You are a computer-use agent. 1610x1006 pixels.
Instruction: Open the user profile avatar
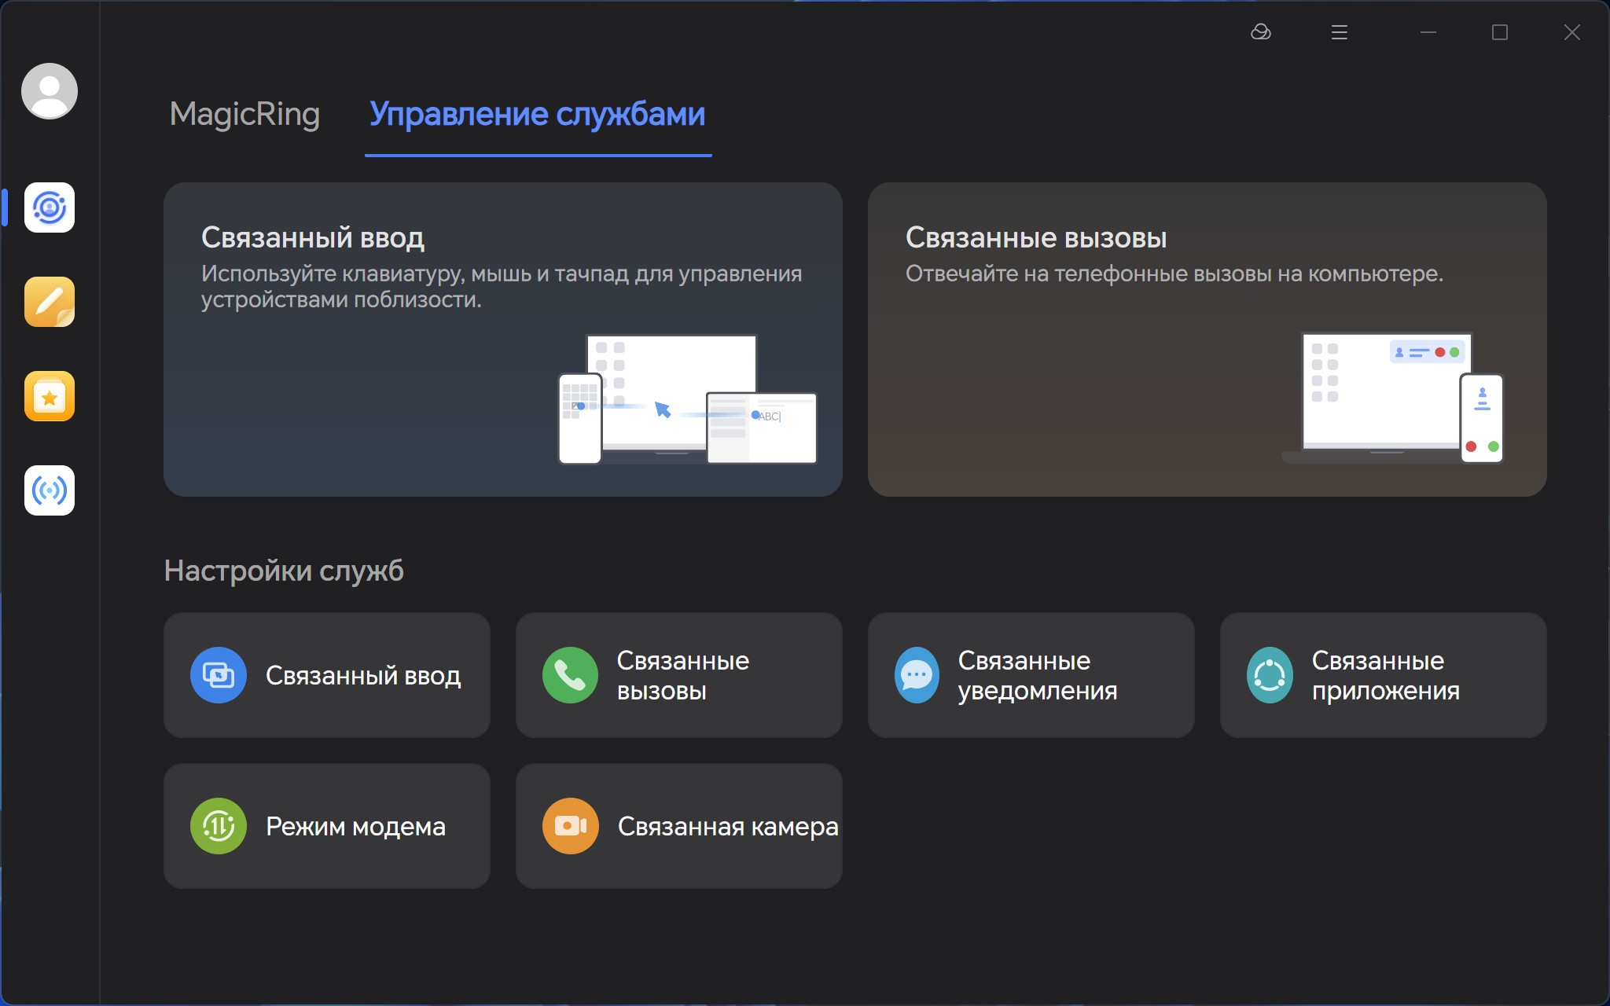50,91
